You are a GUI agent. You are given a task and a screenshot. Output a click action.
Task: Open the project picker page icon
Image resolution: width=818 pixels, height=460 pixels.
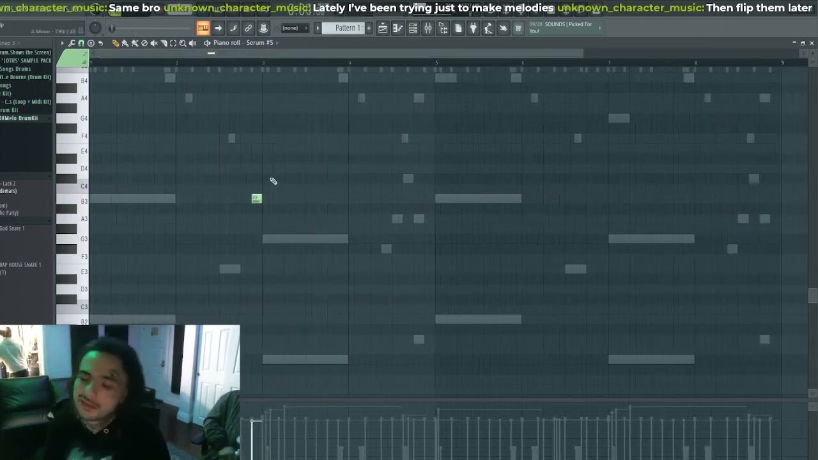458,28
